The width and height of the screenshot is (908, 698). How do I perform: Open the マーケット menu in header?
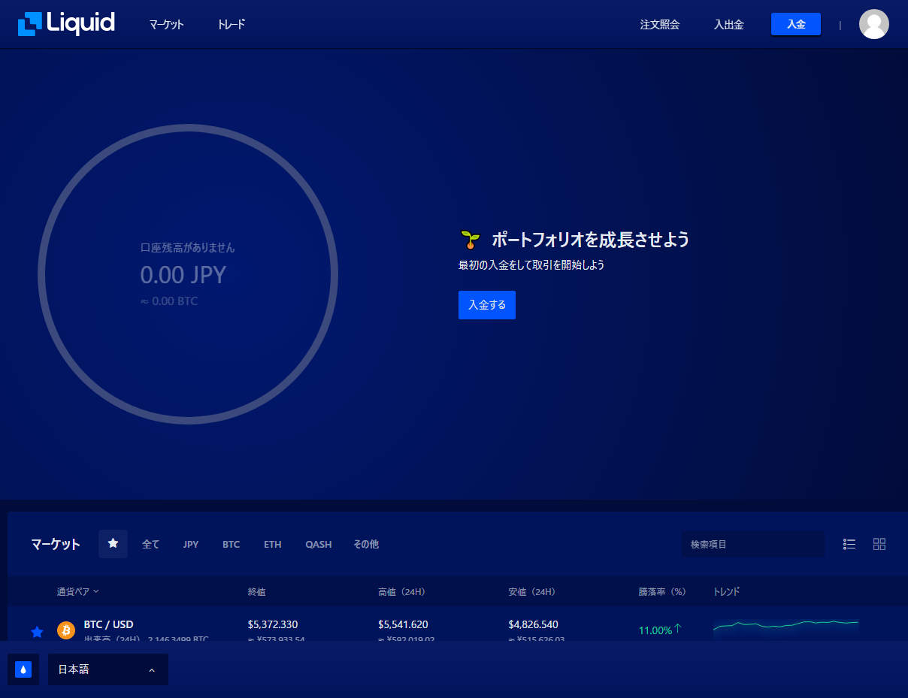(166, 25)
